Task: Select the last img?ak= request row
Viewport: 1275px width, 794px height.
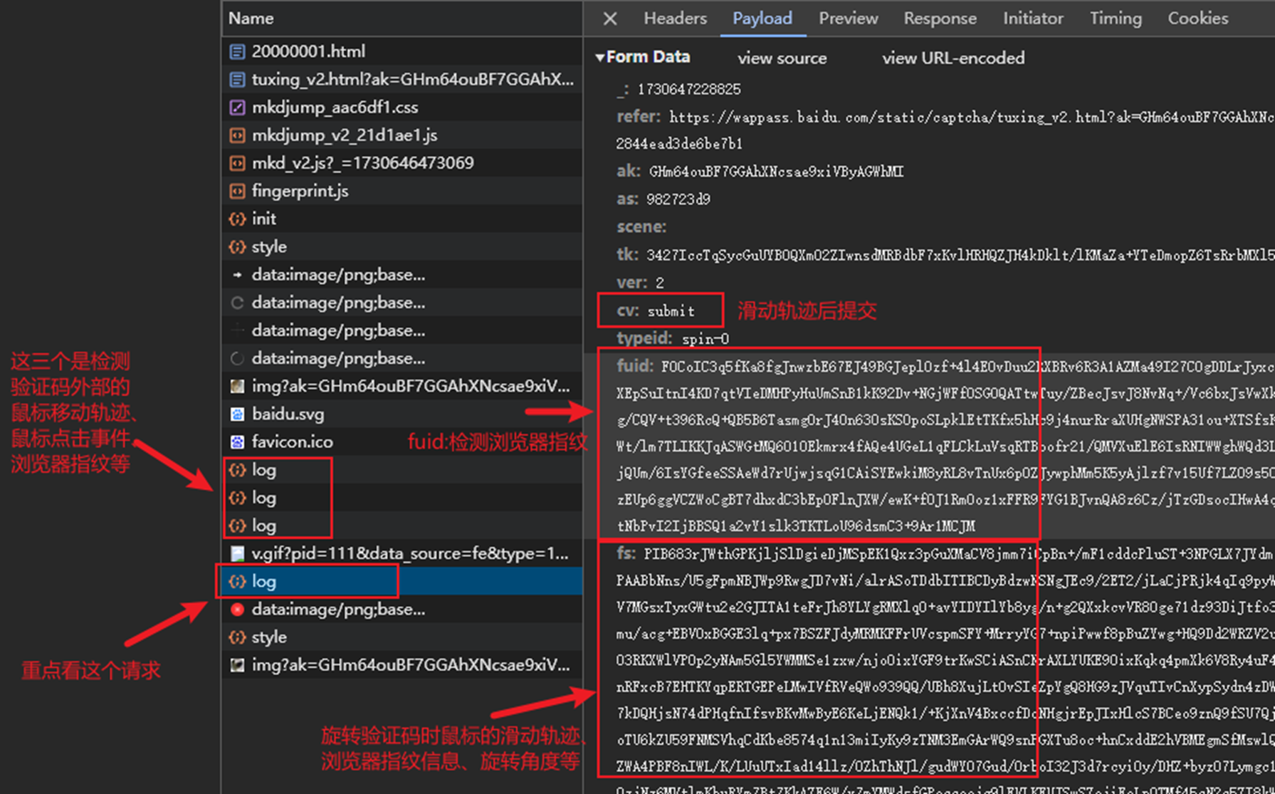Action: (402, 665)
